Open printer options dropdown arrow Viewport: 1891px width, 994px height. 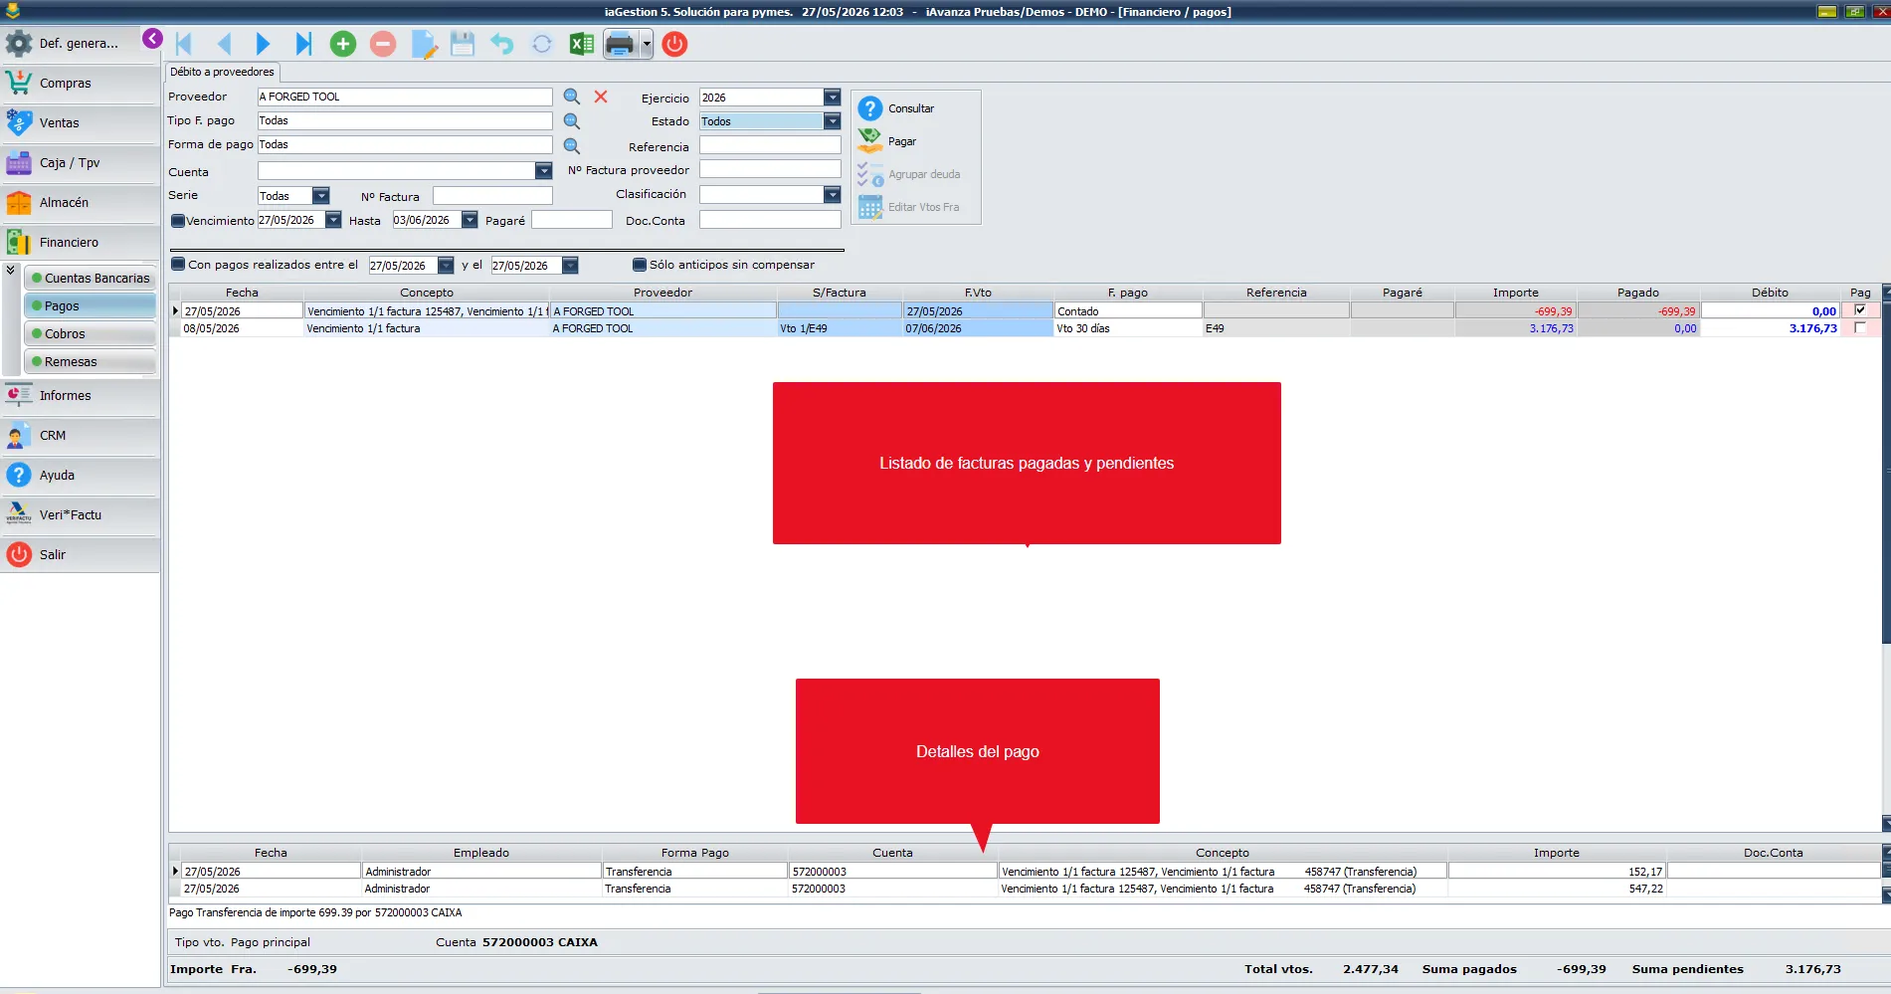pyautogui.click(x=647, y=44)
